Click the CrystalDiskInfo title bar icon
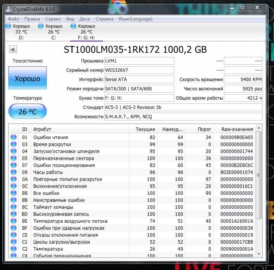Viewport: 274px width, 270px height. tap(8, 9)
